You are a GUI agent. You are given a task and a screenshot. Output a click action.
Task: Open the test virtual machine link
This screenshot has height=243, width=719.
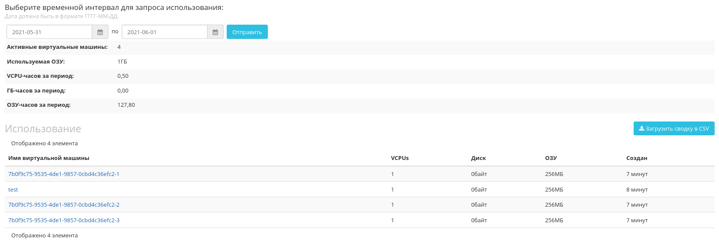13,190
